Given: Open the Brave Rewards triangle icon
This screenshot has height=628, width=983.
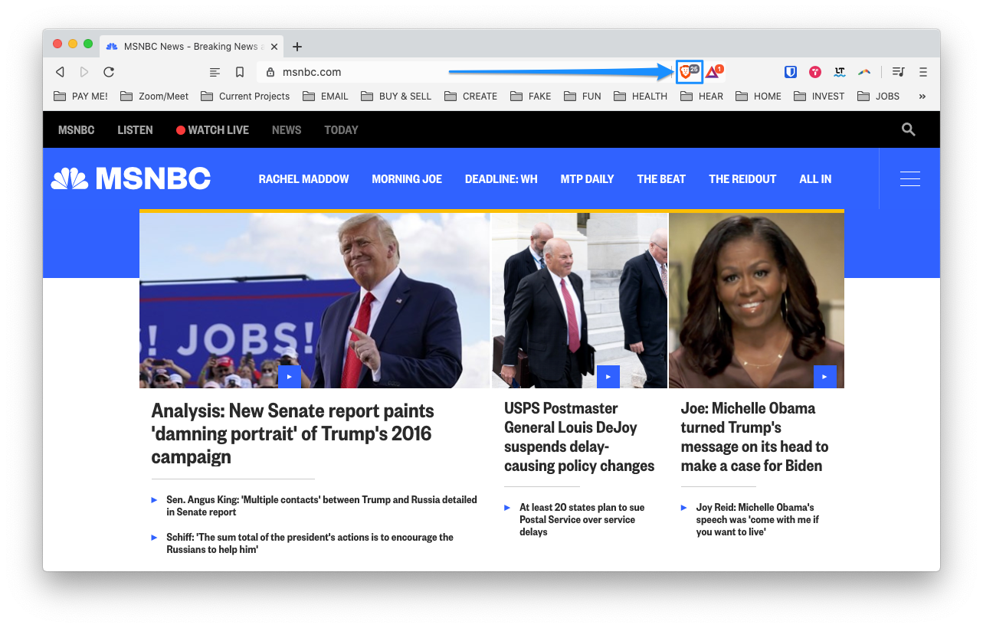Looking at the screenshot, I should click(x=713, y=71).
